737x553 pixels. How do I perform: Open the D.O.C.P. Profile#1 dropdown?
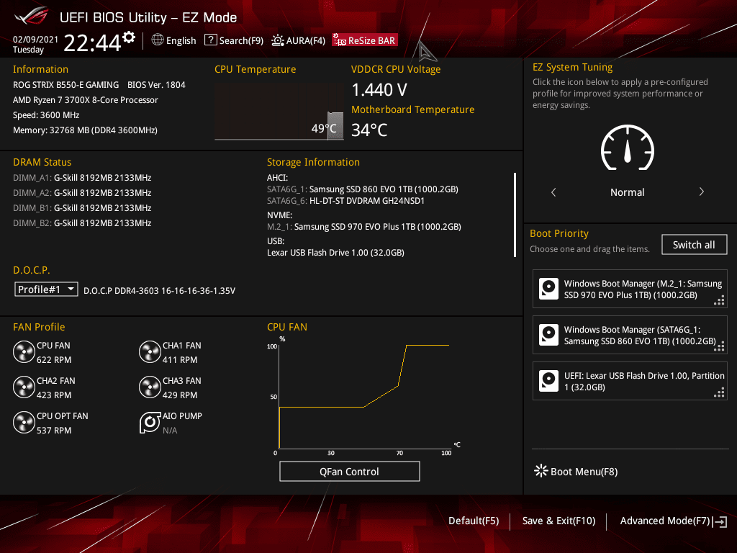46,289
